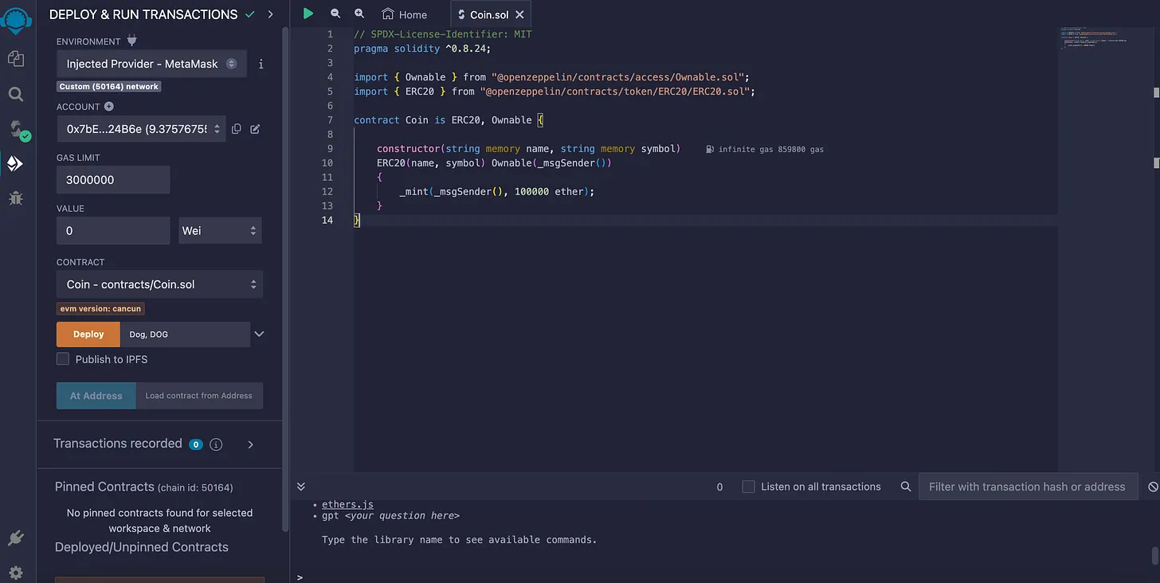Copy the account address to clipboard
1160x583 pixels.
[237, 129]
